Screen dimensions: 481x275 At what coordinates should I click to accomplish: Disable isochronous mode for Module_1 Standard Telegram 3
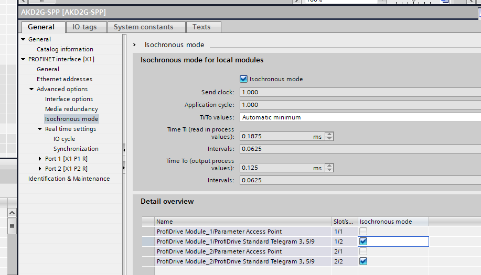[363, 241]
